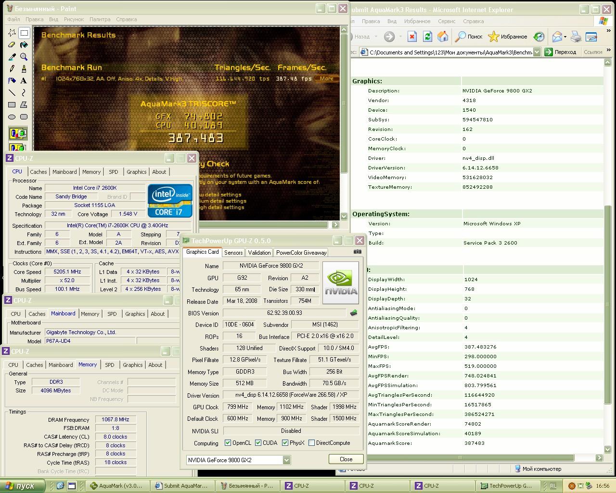Viewport: 616px width, 493px height.
Task: Choose the Fill With Color bucket tool
Action: pos(24,45)
